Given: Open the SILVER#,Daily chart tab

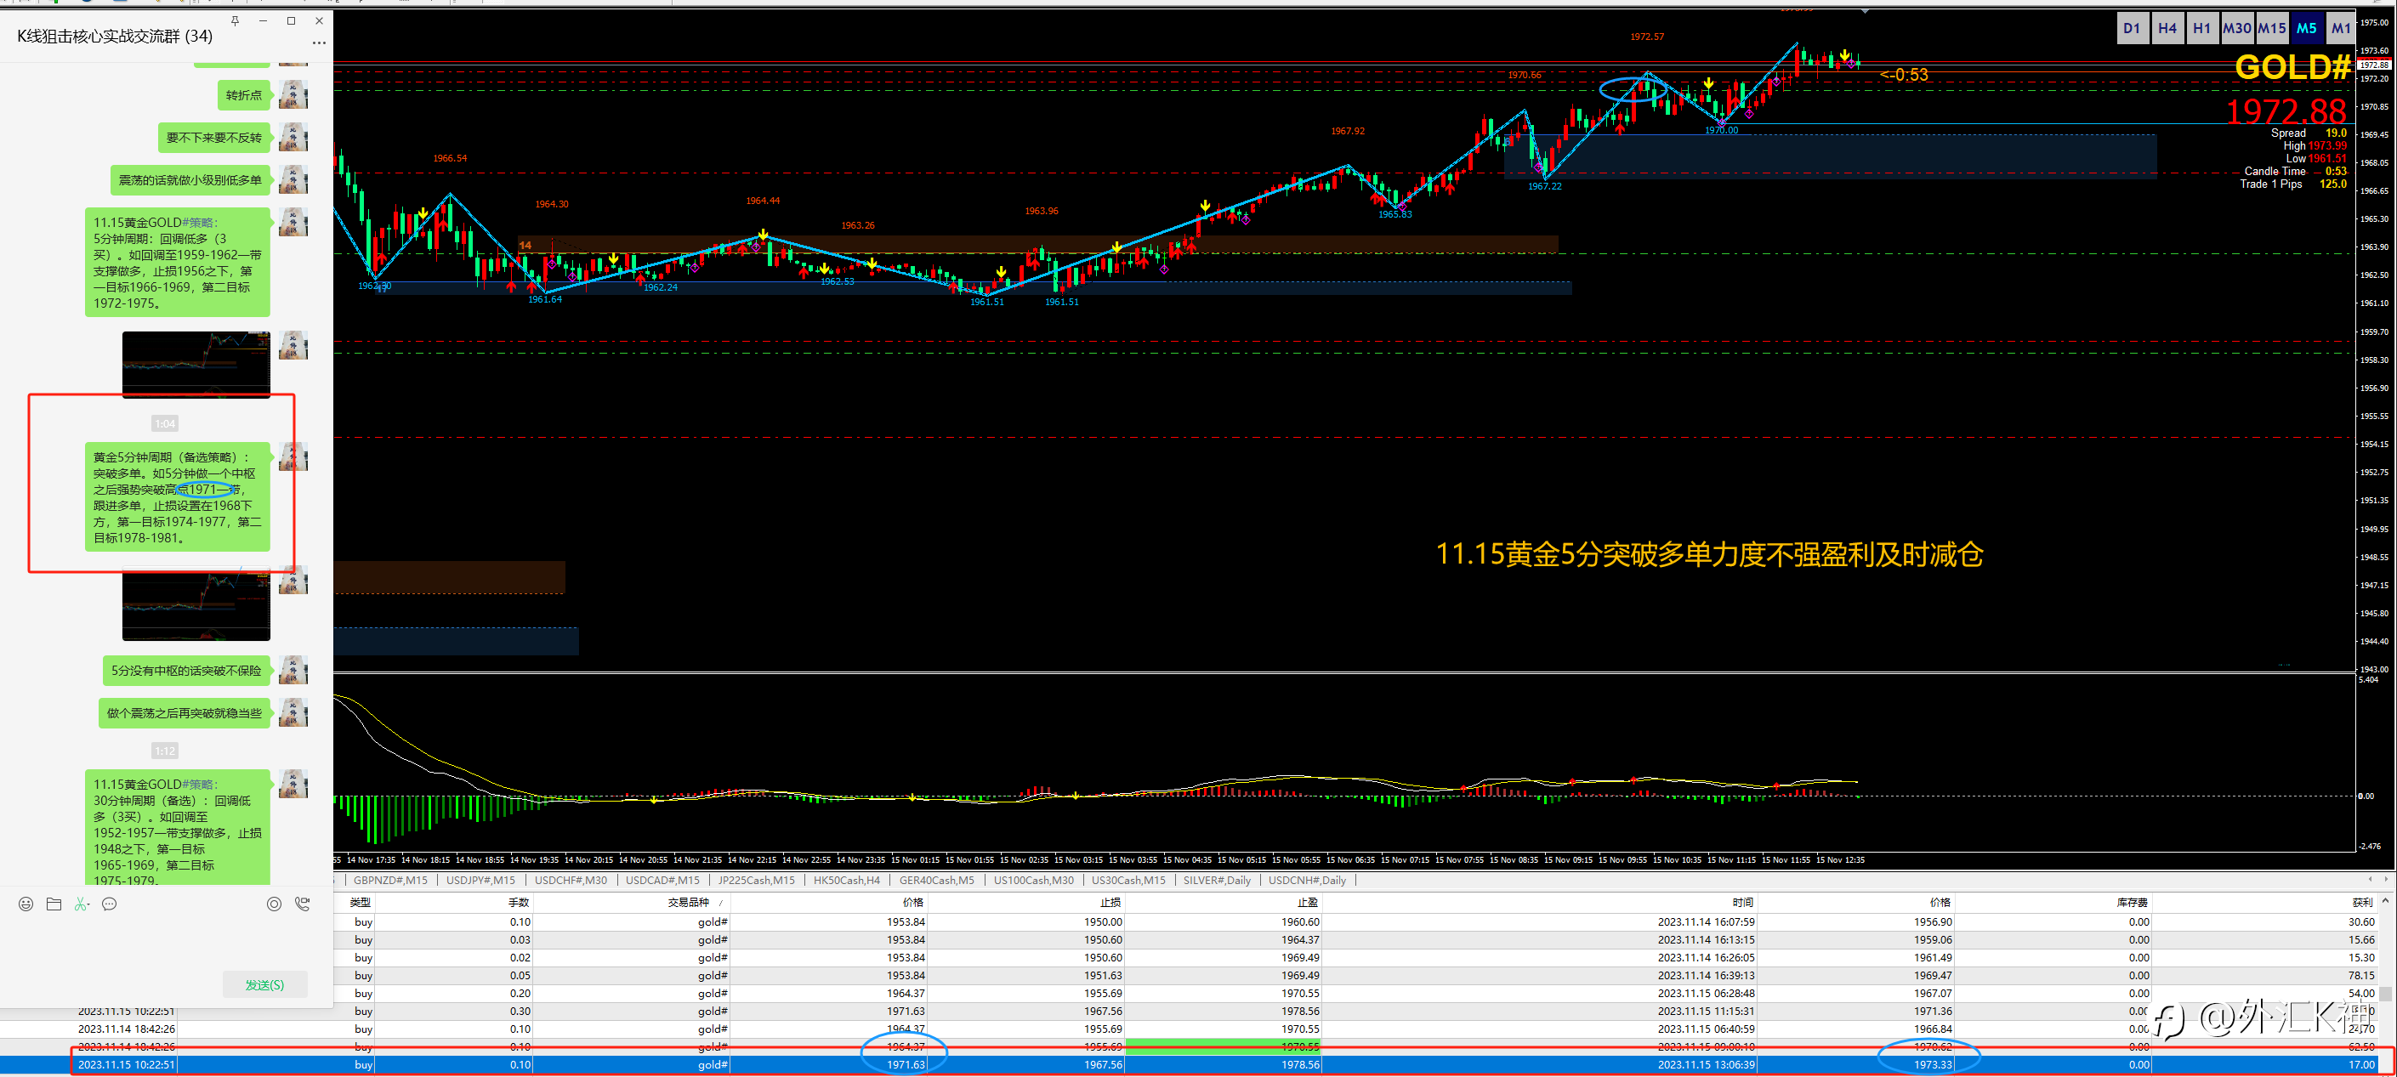Looking at the screenshot, I should [x=1216, y=880].
